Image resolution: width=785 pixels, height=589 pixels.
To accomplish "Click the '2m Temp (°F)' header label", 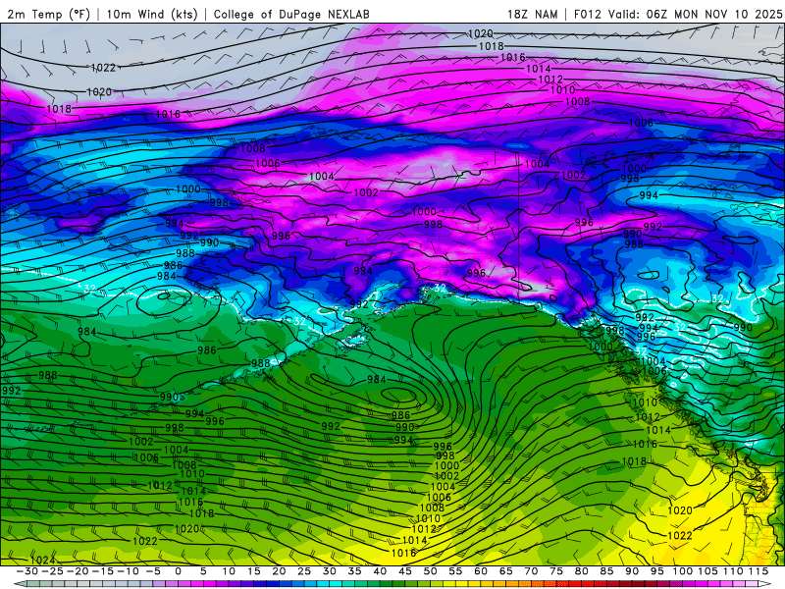I will click(48, 14).
